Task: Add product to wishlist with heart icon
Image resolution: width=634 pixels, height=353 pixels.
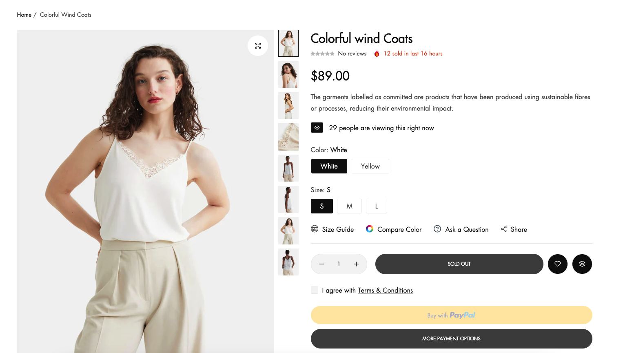Action: click(558, 264)
